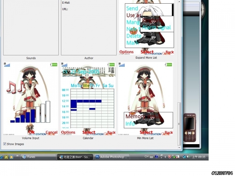
Task: Open the on-screen keyboard tray icon
Action: (x=152, y=157)
